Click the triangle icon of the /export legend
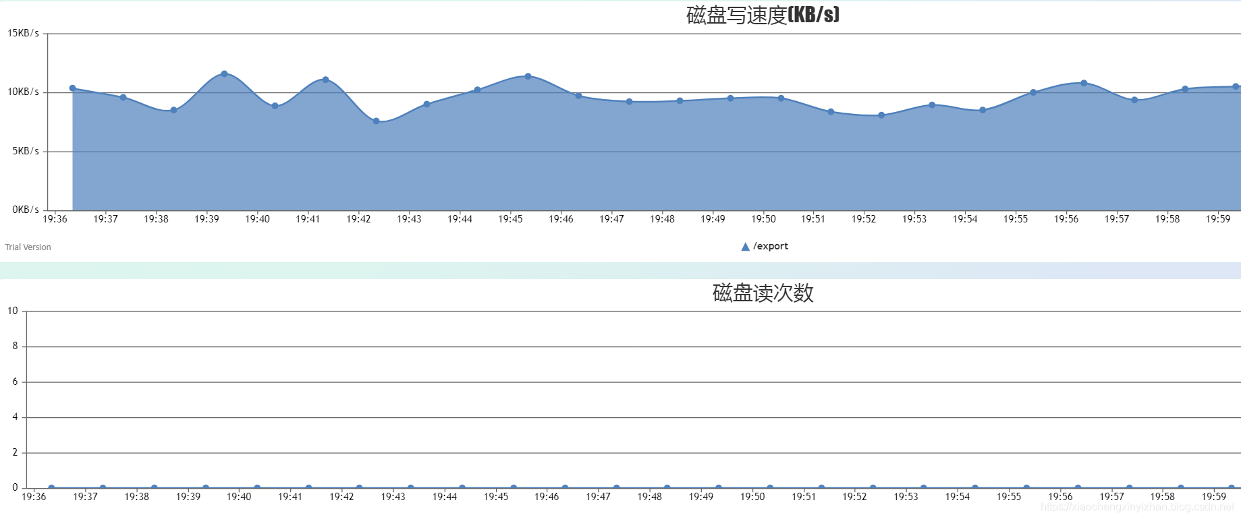1241x519 pixels. click(745, 247)
